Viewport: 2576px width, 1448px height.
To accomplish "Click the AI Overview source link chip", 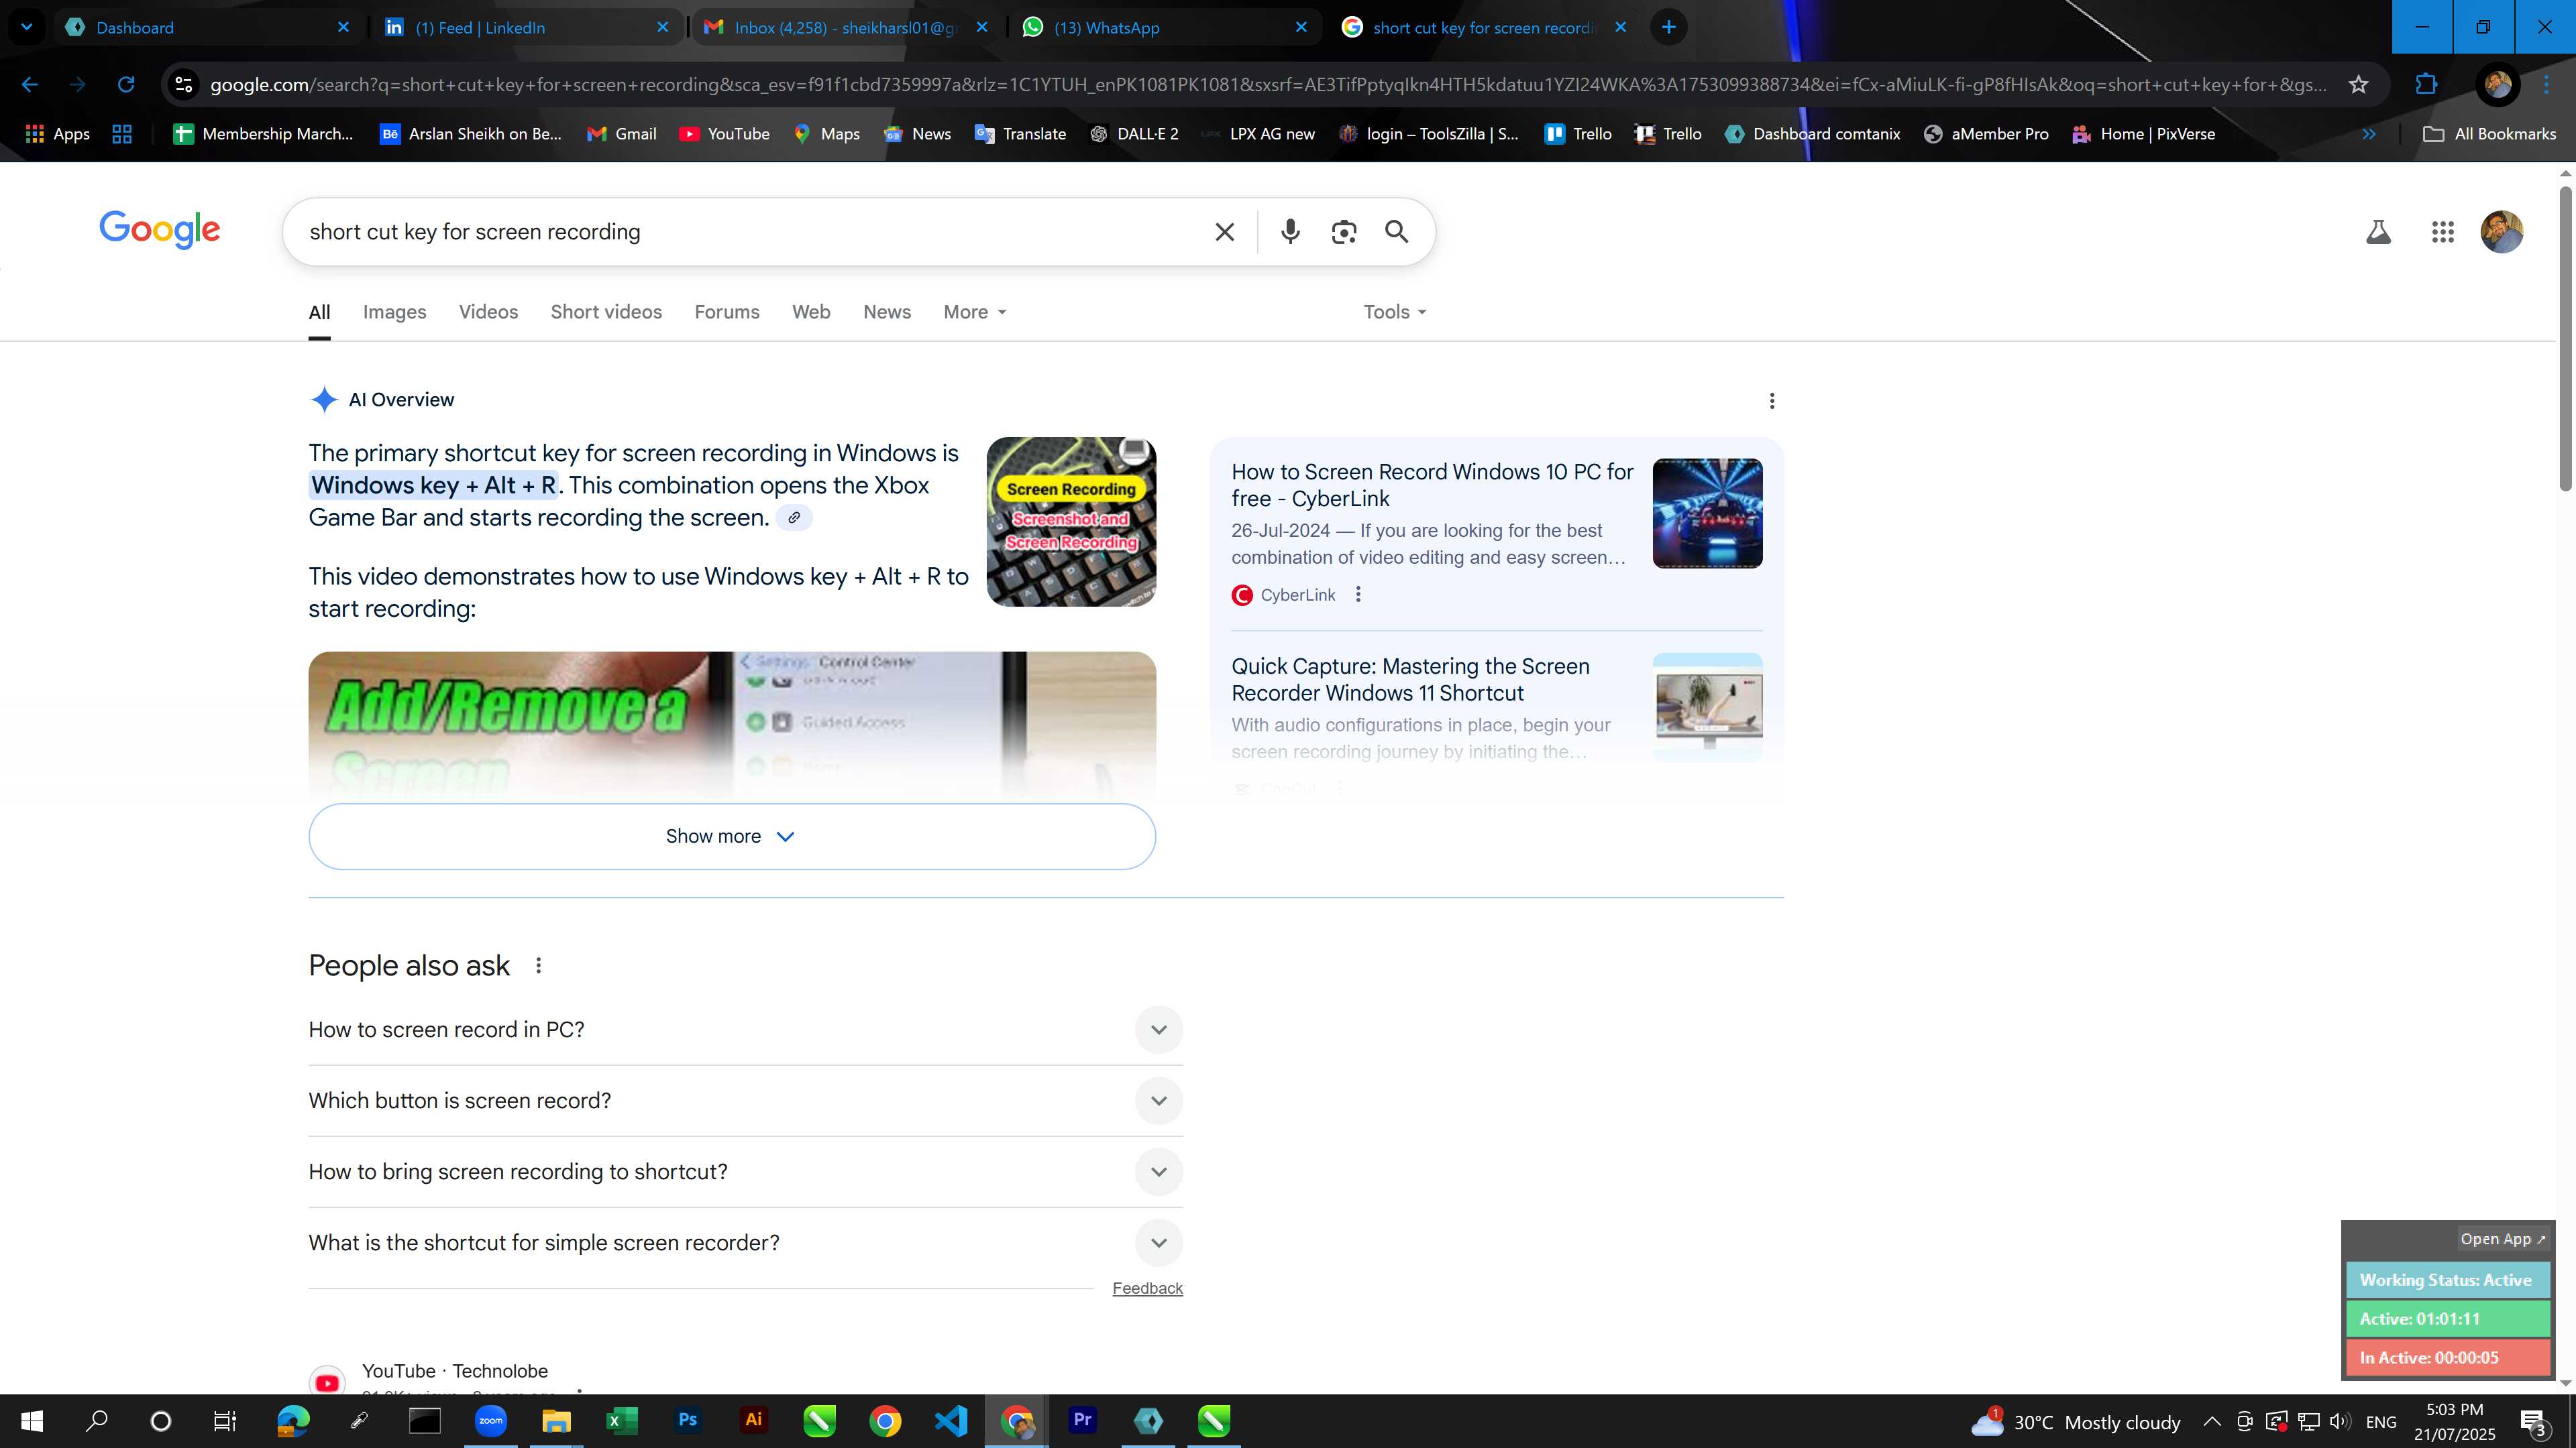I will click(x=794, y=518).
